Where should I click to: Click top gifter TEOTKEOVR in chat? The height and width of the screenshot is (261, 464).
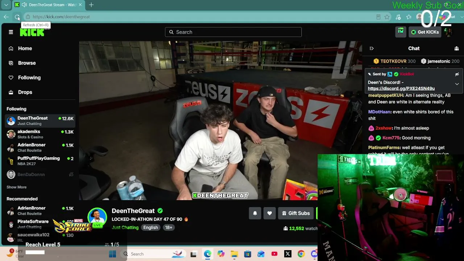coord(393,62)
